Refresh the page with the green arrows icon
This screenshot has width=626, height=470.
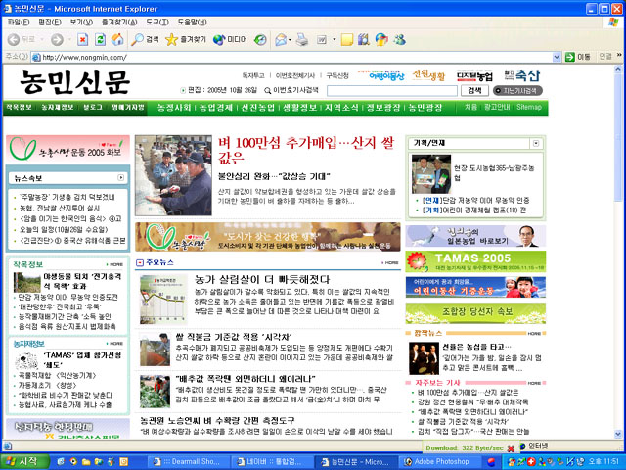tap(100, 39)
